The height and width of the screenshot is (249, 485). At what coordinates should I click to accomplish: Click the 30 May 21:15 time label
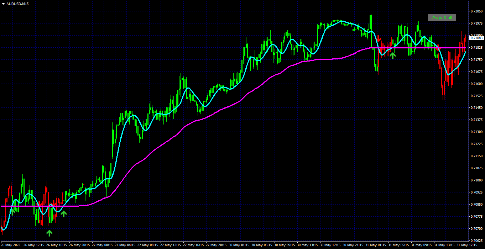click(353, 245)
